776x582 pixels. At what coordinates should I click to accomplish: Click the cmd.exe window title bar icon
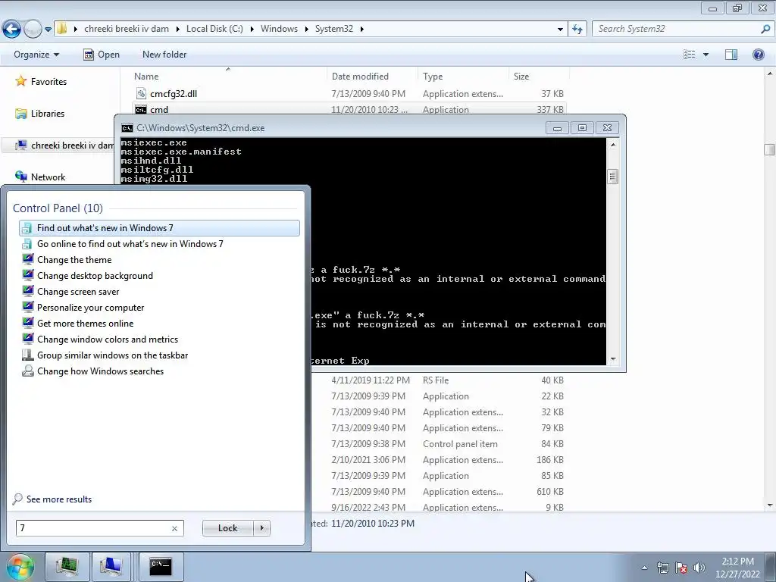pyautogui.click(x=127, y=128)
